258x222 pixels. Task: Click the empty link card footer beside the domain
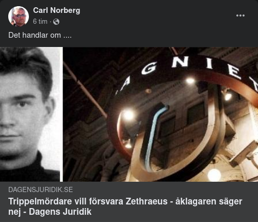pos(165,189)
